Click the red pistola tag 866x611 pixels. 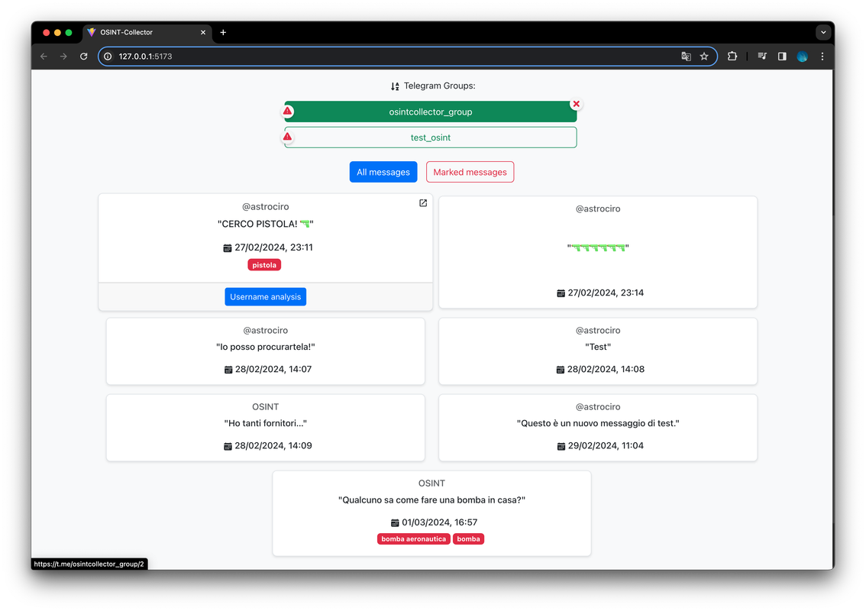[x=264, y=265]
